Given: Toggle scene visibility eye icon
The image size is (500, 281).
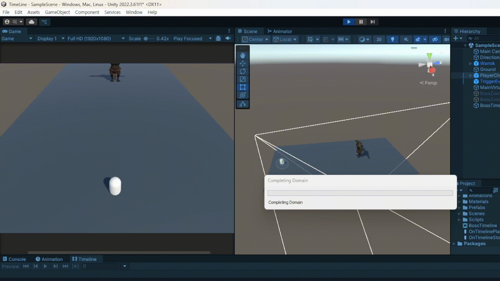Looking at the screenshot, I should [x=435, y=39].
